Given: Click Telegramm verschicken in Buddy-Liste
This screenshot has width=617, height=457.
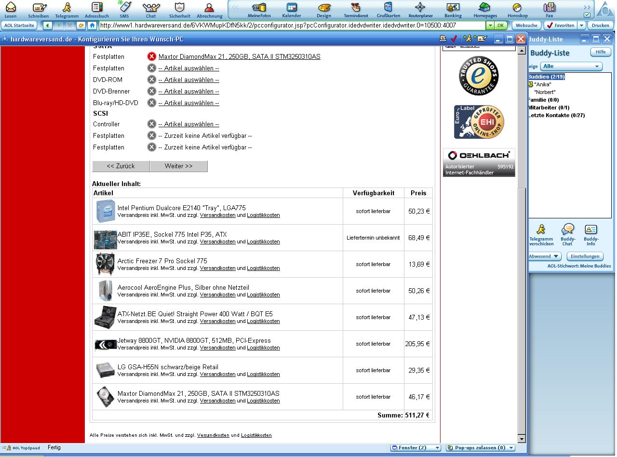Looking at the screenshot, I should click(541, 235).
